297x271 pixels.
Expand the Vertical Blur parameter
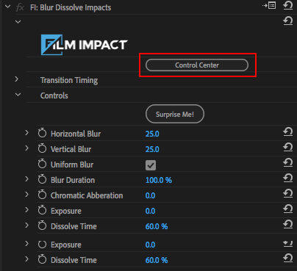coord(26,148)
